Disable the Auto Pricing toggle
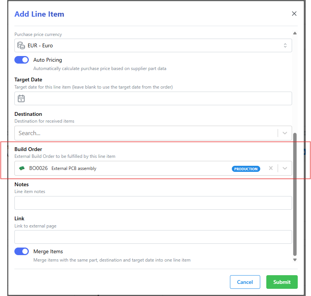 click(22, 60)
